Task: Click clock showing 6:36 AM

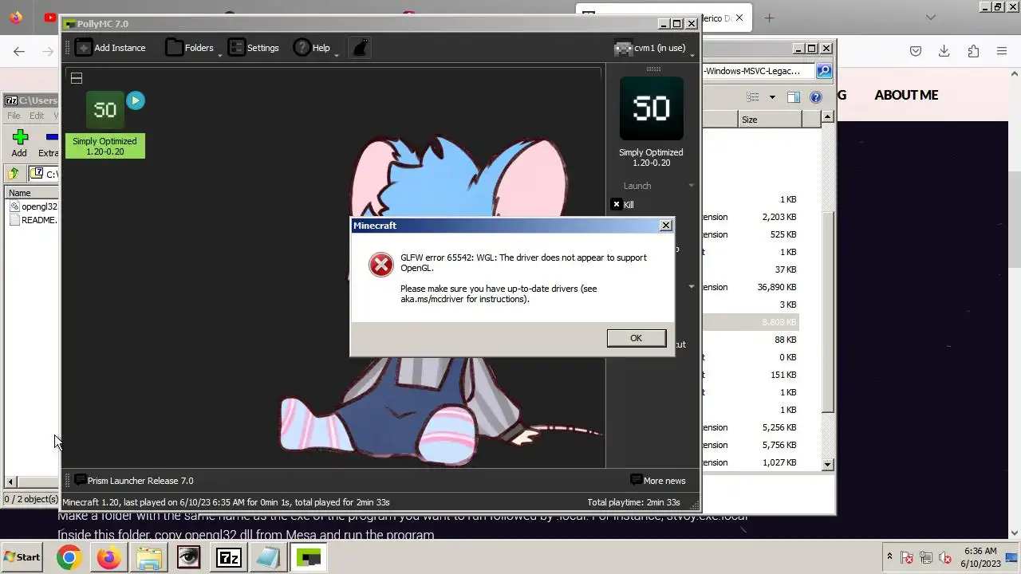Action: coord(980,551)
